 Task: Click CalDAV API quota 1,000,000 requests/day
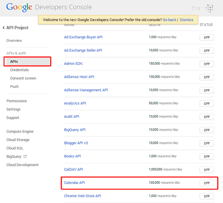[x=165, y=169]
